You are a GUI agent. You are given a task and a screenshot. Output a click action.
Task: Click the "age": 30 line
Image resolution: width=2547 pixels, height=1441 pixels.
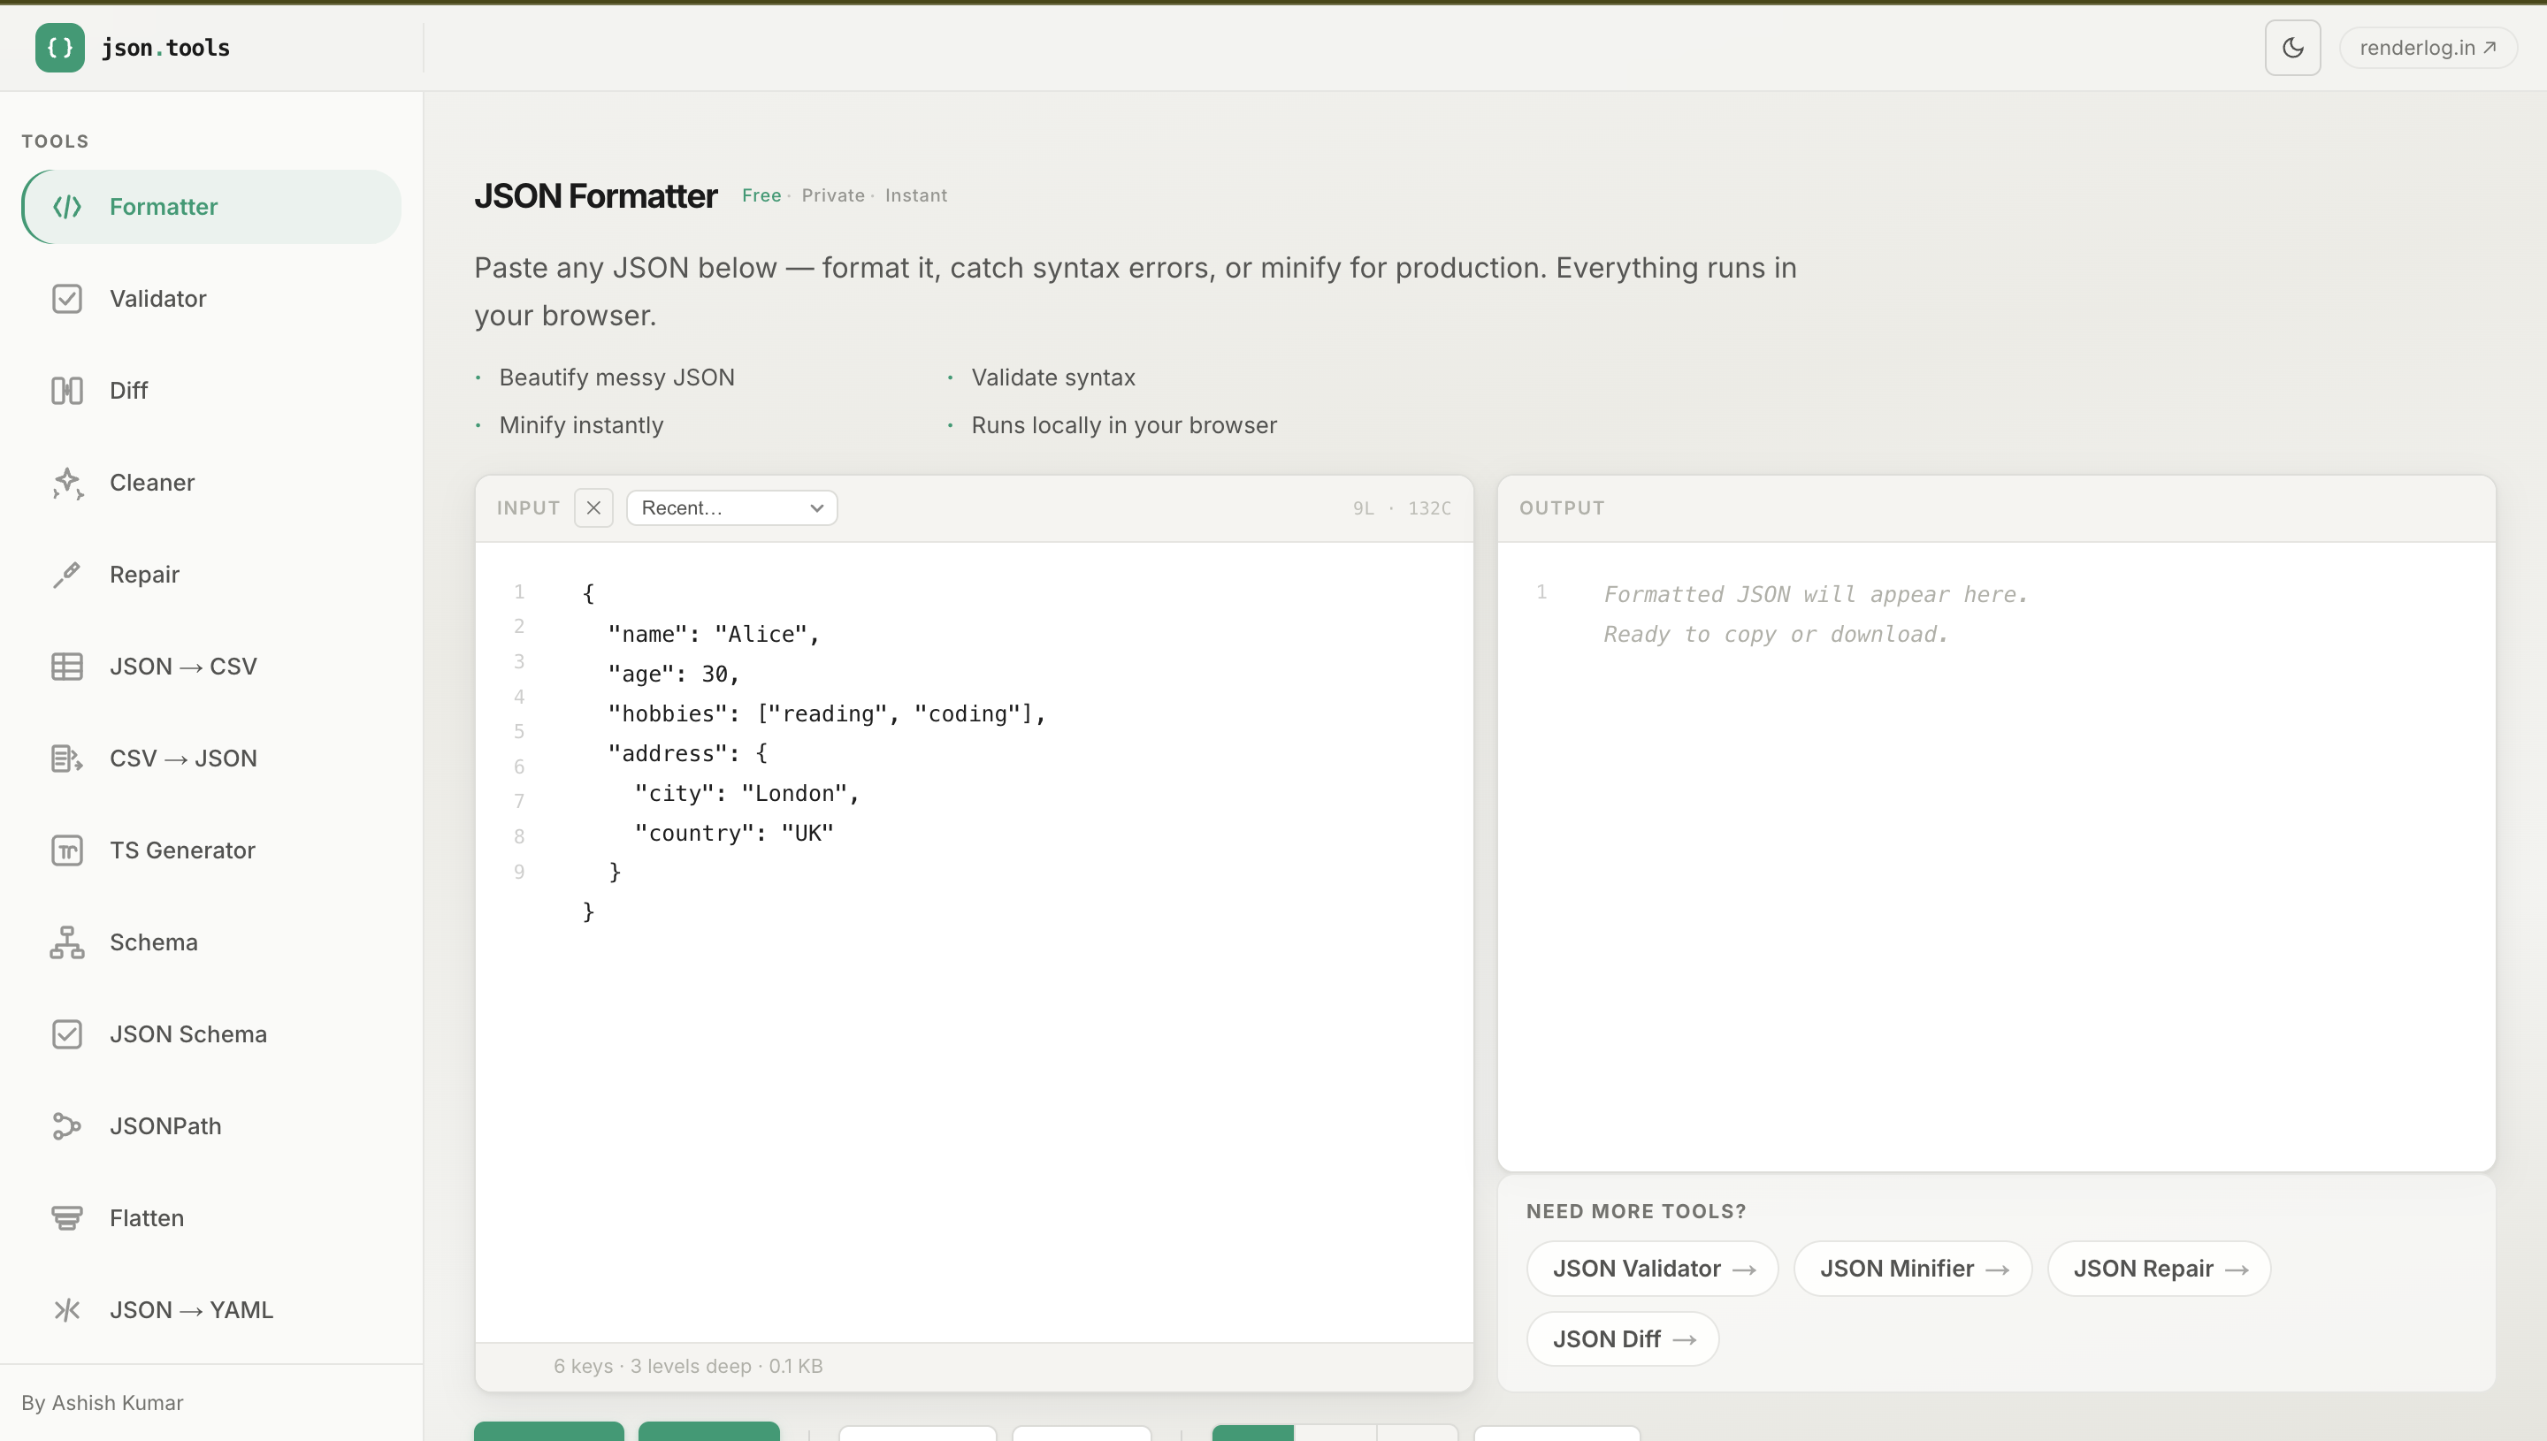(x=673, y=674)
